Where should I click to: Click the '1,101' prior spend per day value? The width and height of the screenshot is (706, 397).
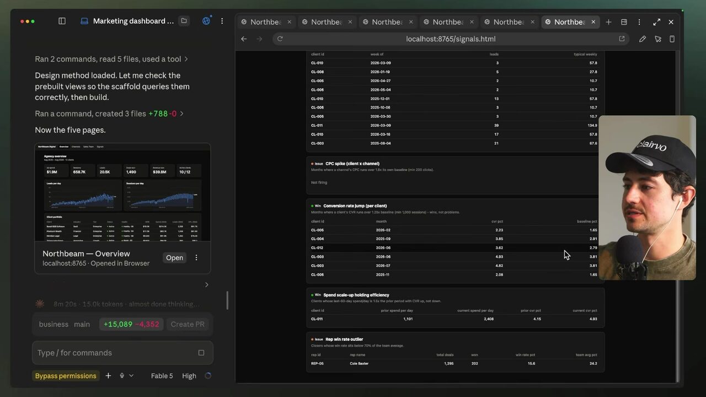coord(408,319)
